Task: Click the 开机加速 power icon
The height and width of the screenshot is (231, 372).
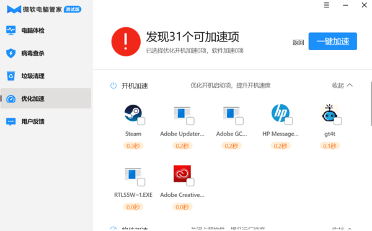Action: [x=113, y=85]
